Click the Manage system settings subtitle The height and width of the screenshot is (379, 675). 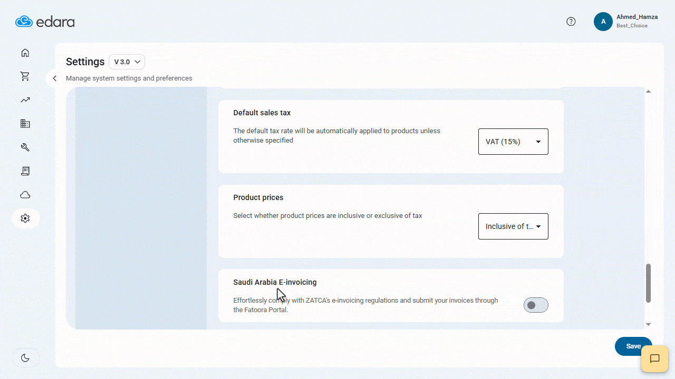129,78
